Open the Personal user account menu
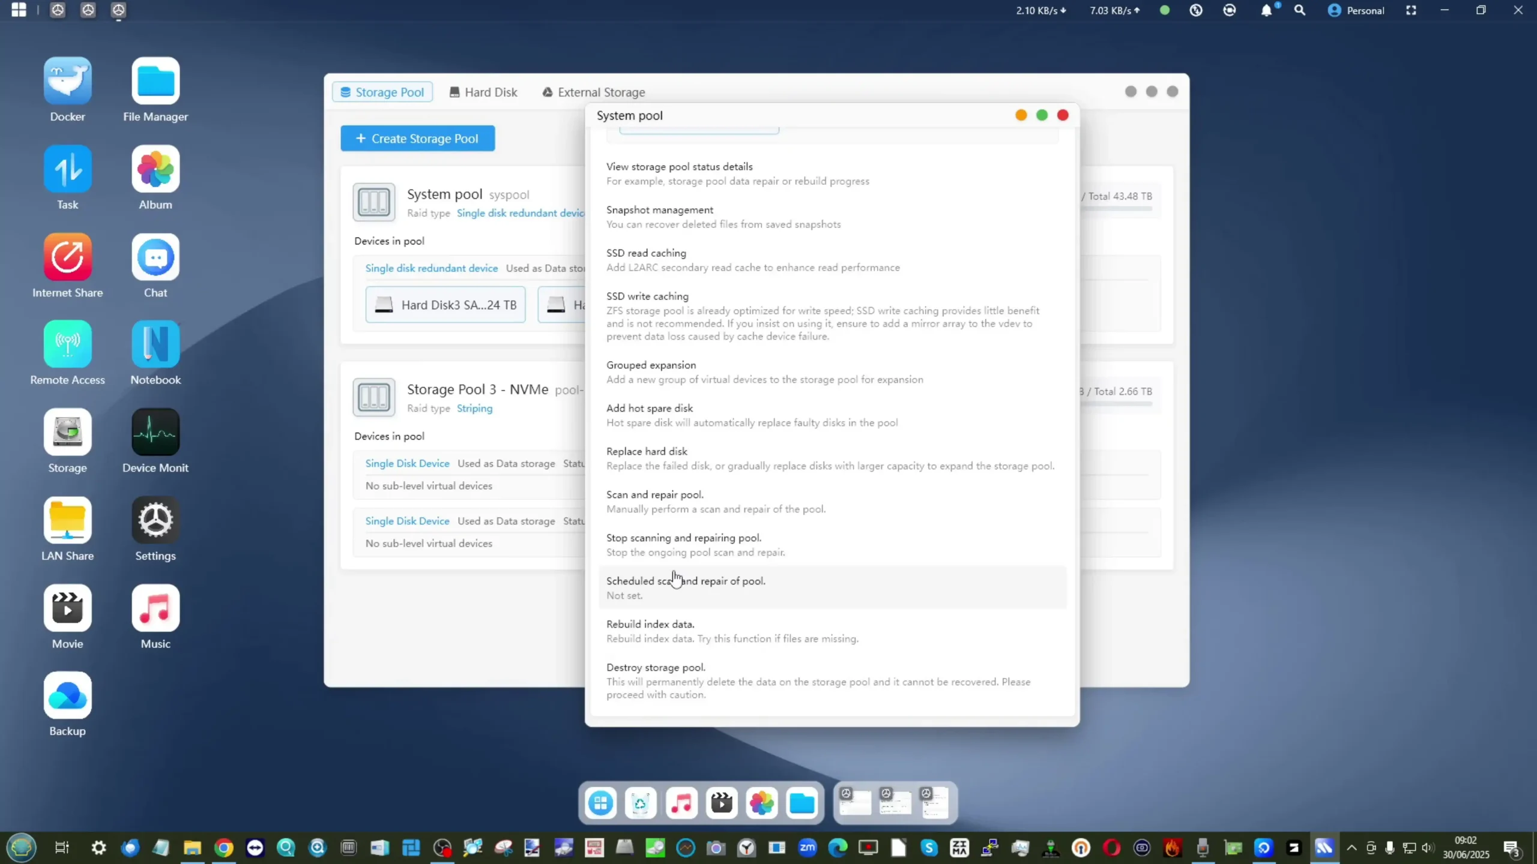Image resolution: width=1537 pixels, height=864 pixels. click(x=1356, y=10)
